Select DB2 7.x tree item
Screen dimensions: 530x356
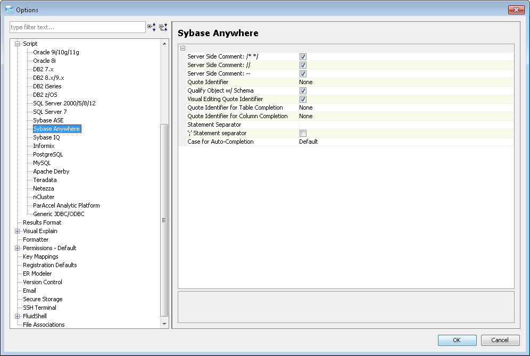(x=43, y=69)
